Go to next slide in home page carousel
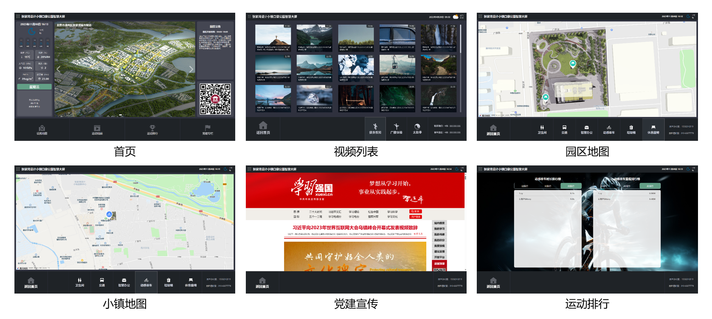Viewport: 712px width, 319px height. [x=191, y=69]
